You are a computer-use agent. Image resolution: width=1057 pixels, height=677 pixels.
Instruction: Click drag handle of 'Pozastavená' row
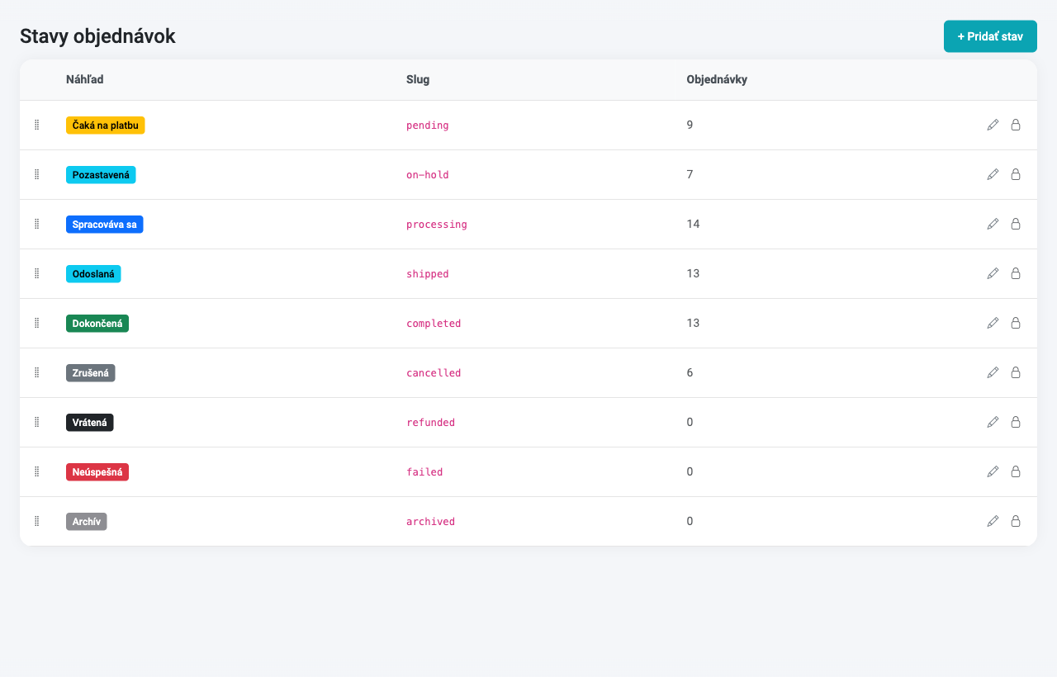36,174
